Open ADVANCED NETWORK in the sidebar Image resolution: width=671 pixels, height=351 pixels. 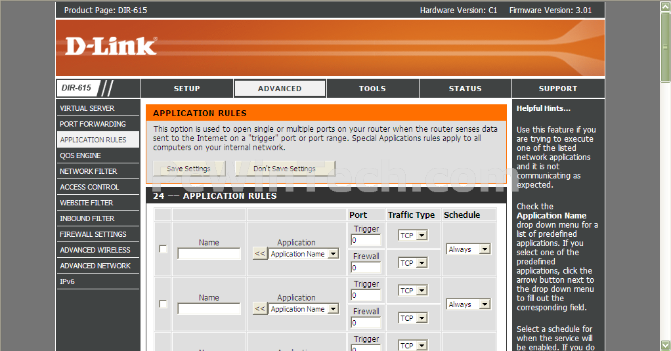[x=98, y=266]
